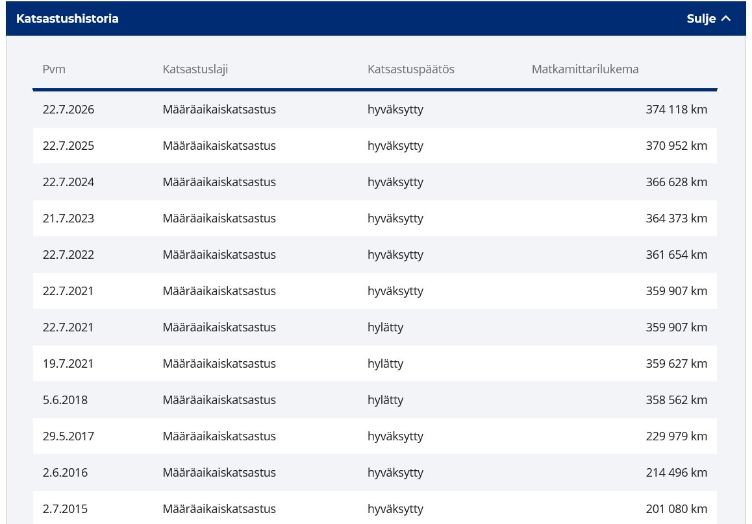The image size is (752, 524).
Task: Click the 370 952 km odometer reading
Action: click(676, 146)
